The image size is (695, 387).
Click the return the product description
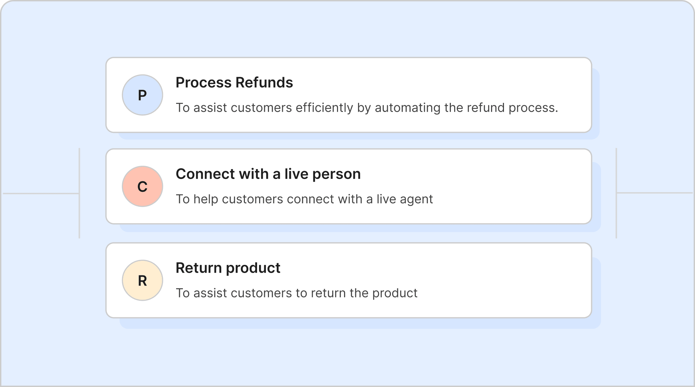296,293
